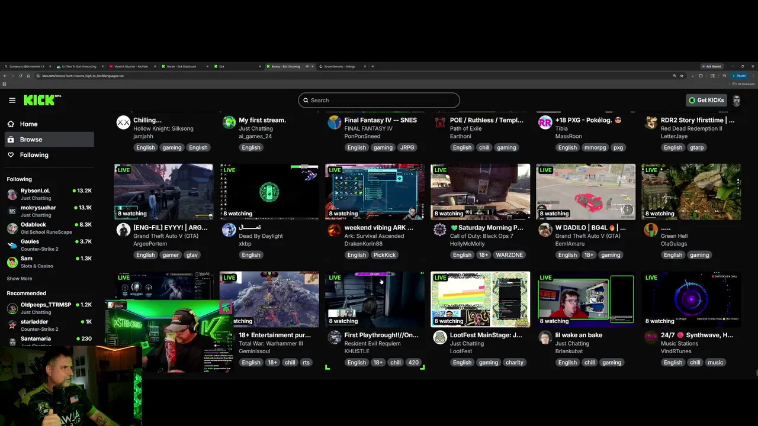
Task: Open Earthoni channel avatar
Action: click(x=439, y=122)
